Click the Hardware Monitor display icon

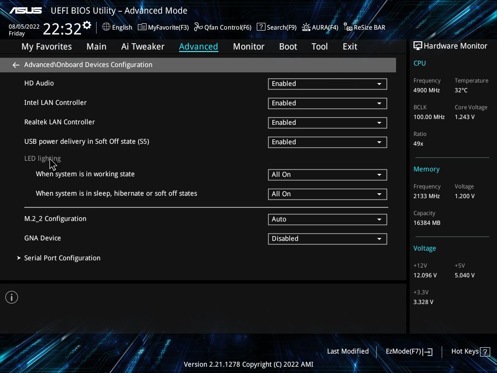click(418, 46)
